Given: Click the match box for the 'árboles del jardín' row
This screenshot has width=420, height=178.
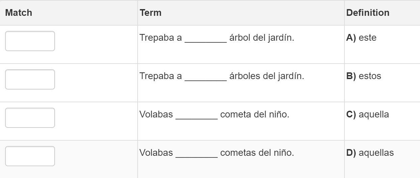Looking at the screenshot, I should (30, 79).
